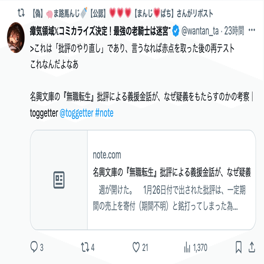
Task: Open the @wantan_ta handle
Action: 200,31
